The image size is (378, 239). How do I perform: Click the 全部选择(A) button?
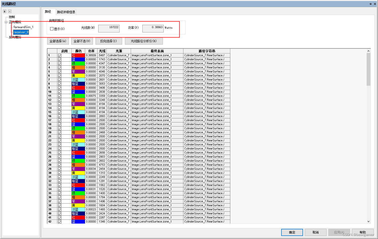pyautogui.click(x=58, y=41)
